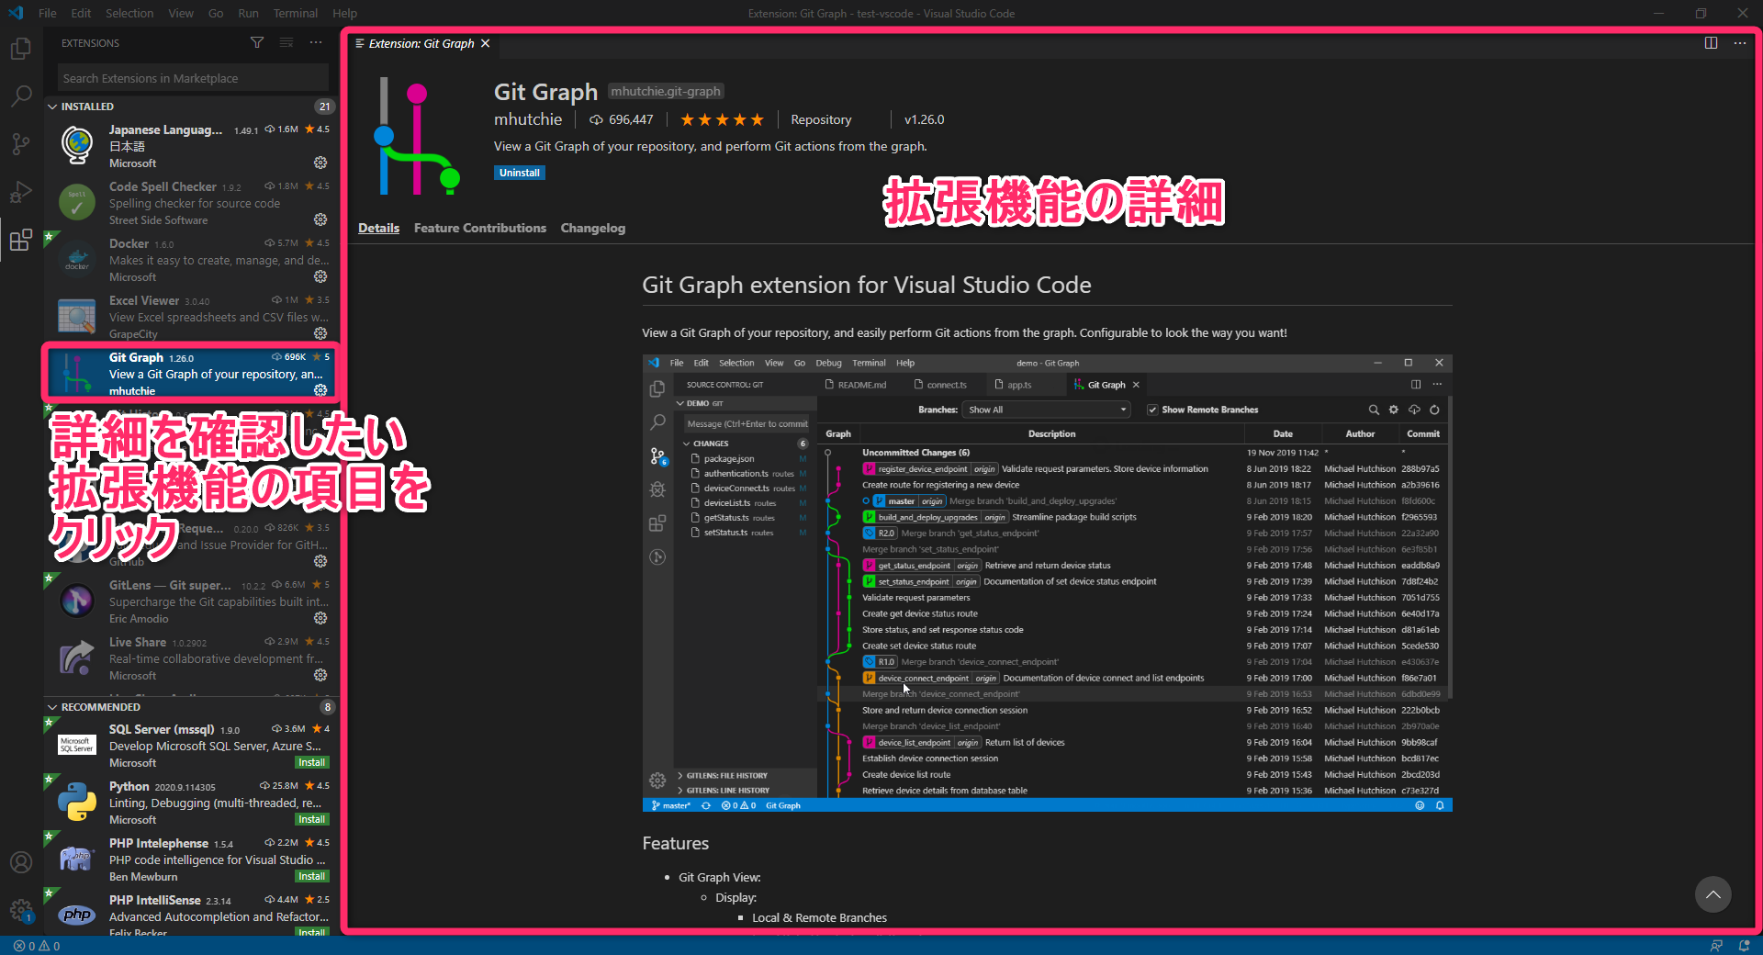
Task: Open the Repository link
Action: [x=821, y=119]
